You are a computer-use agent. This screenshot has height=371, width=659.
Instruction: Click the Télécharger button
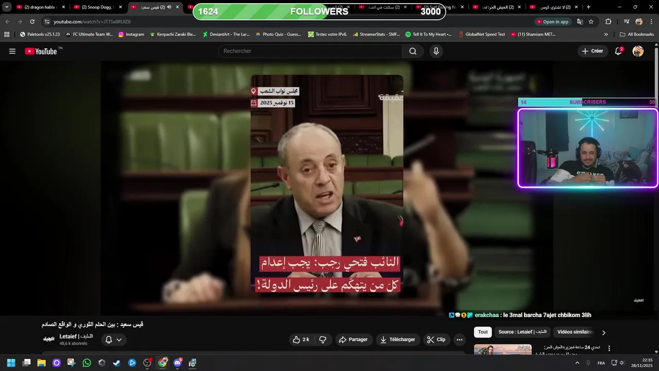(397, 340)
